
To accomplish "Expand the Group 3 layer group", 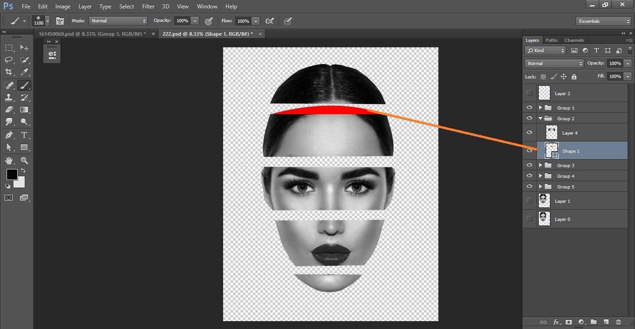I will tap(540, 165).
